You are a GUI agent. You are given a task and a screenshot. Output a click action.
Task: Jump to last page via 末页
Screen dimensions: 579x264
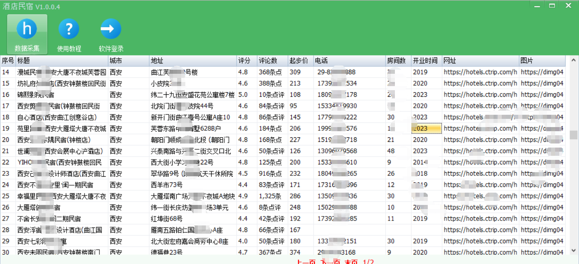coord(351,262)
